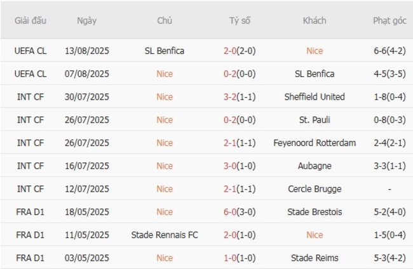This screenshot has height=269, width=413.
Task: Select the 6-0(3-0) score result
Action: tap(240, 212)
